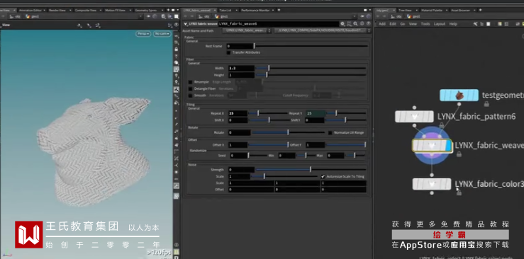This screenshot has width=524, height=259.
Task: Enable the Transfer Attributes checkbox
Action: click(229, 52)
